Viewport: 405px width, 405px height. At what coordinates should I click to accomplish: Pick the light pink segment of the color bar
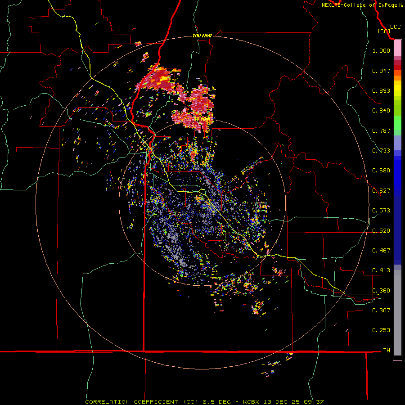397,48
